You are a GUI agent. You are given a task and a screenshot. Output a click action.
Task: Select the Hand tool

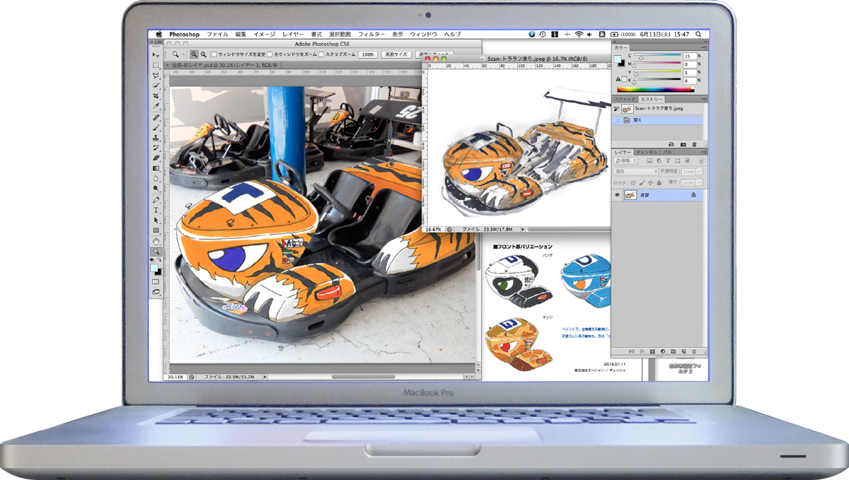(x=156, y=241)
